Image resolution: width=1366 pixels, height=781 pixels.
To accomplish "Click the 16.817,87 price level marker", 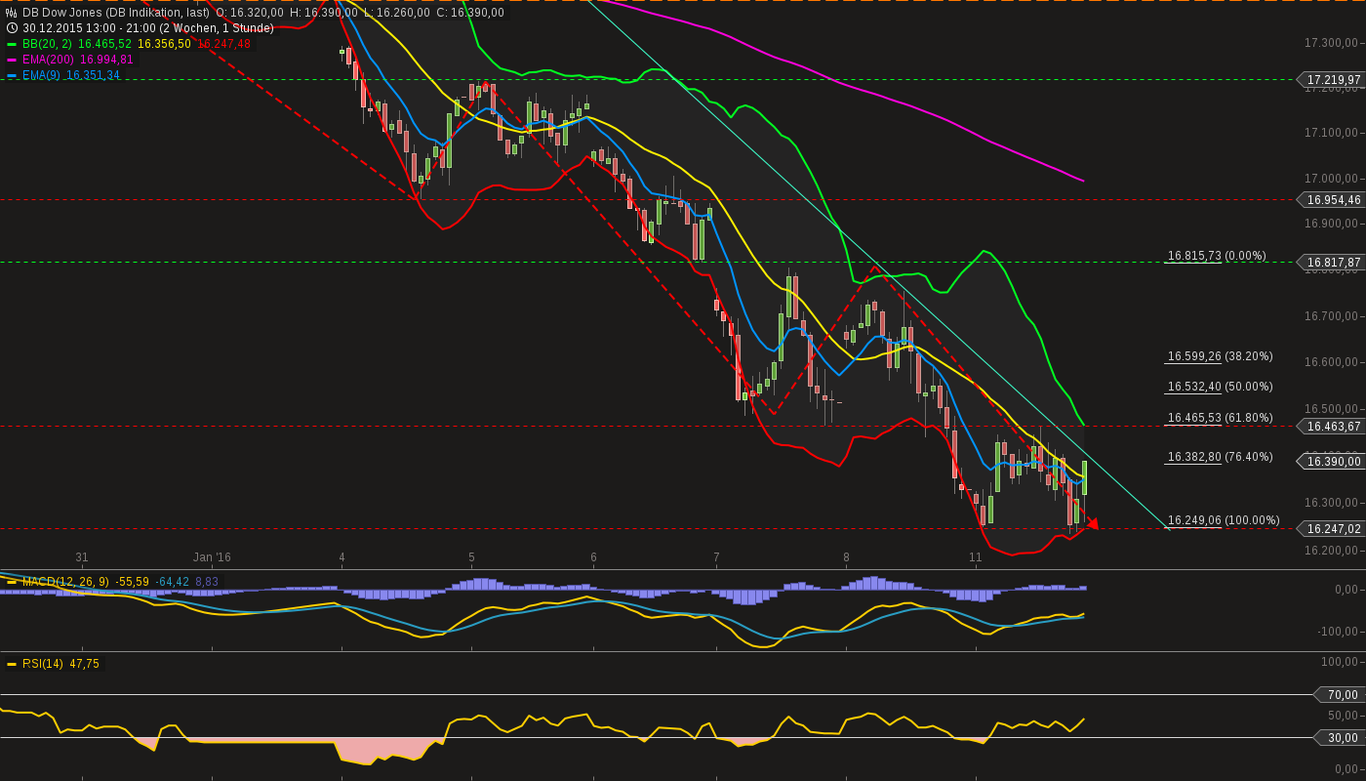I will click(x=1329, y=262).
